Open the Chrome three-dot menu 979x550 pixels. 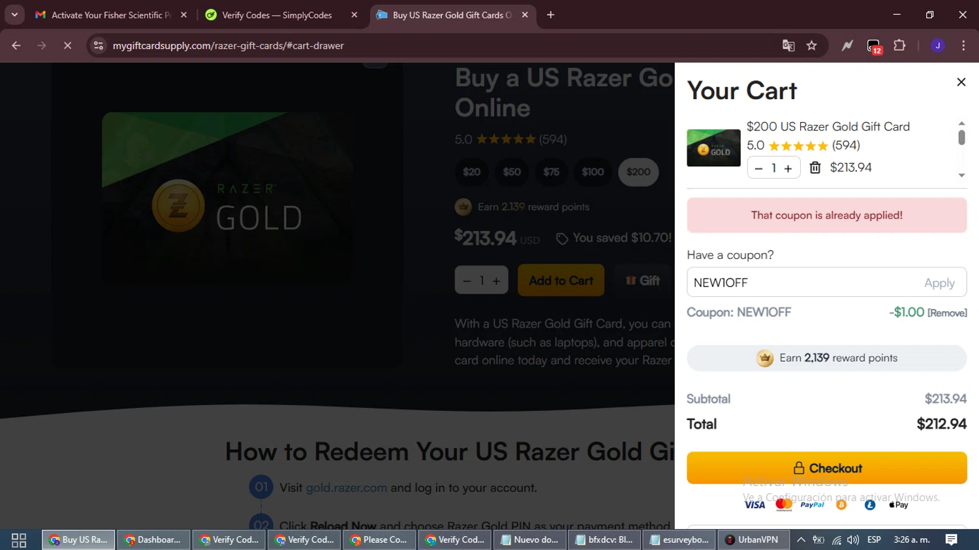pos(963,46)
